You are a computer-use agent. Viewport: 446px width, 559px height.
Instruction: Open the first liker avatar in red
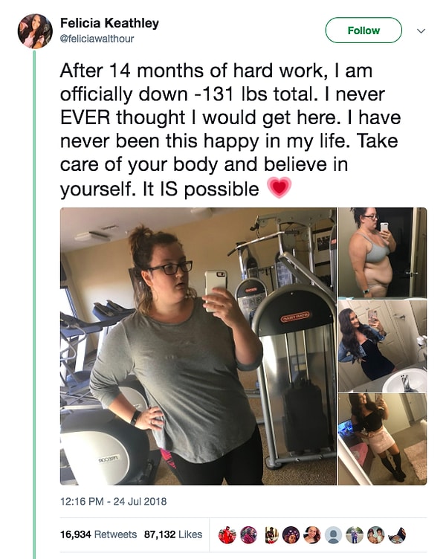(x=227, y=534)
